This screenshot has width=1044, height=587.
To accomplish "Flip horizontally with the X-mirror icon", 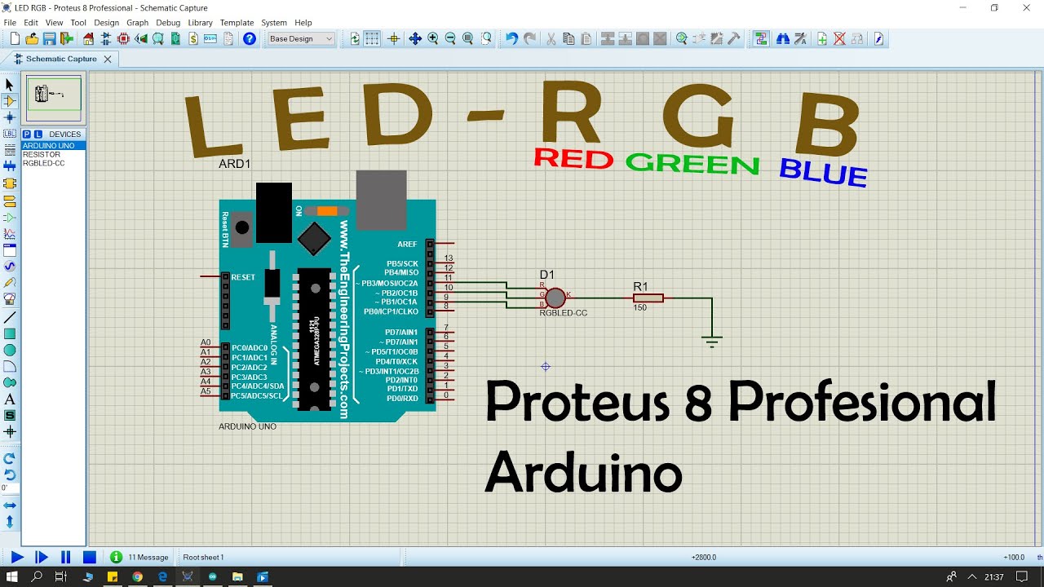I will click(x=10, y=506).
